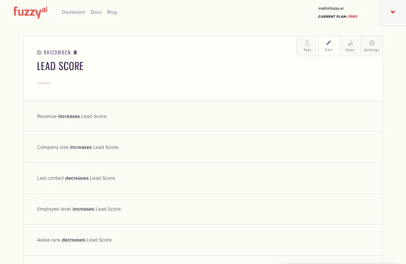Open the Docs page
This screenshot has width=406, height=264.
pos(96,12)
